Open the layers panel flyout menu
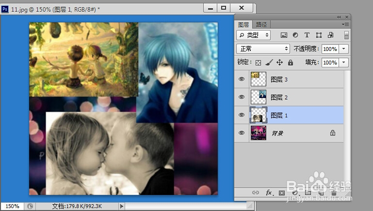 (x=345, y=24)
